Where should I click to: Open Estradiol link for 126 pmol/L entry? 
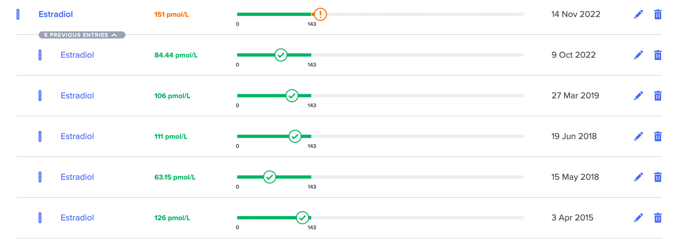pos(77,217)
